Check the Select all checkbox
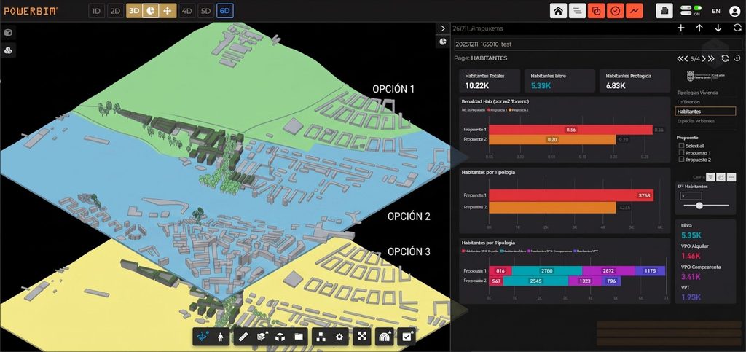Screen dimensions: 746x352 [682, 146]
